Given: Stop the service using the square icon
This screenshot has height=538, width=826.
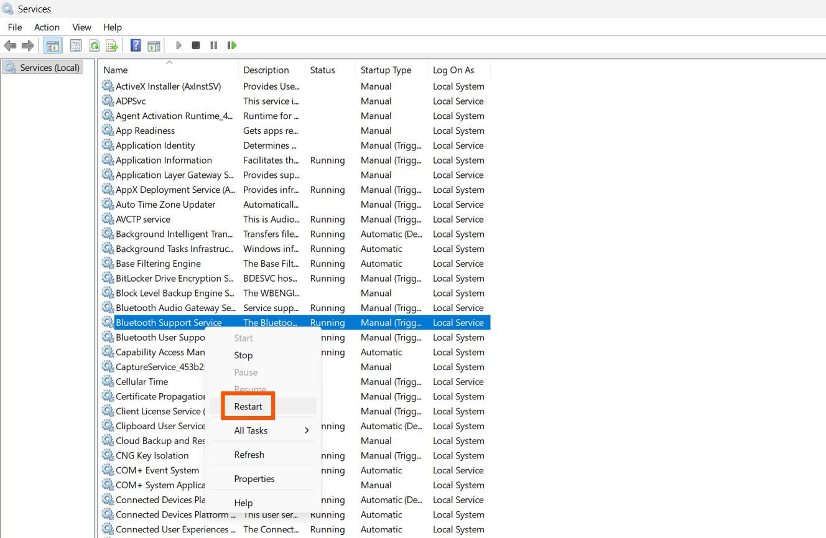Looking at the screenshot, I should 195,45.
